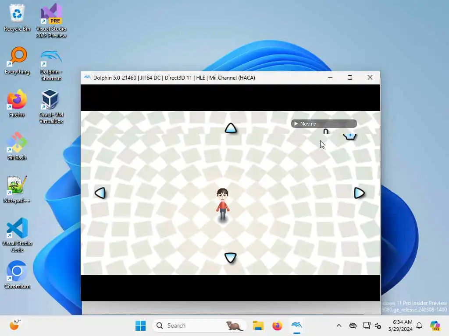Maximize the Dolphin window

tap(350, 78)
